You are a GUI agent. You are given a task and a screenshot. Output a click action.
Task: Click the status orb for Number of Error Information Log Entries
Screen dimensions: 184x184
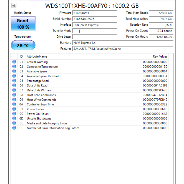pos(14,128)
